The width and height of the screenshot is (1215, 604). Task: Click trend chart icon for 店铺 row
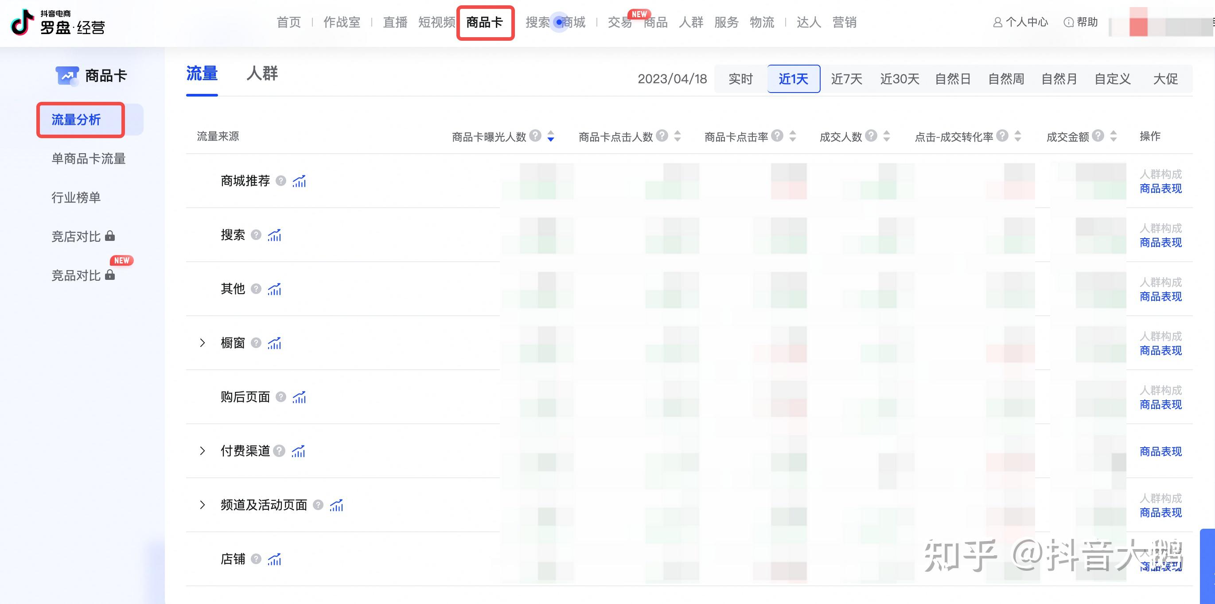pos(274,559)
